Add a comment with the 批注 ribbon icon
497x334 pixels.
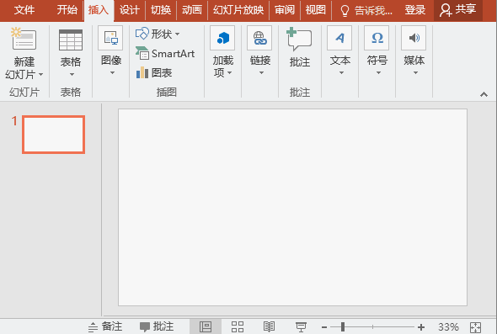299,40
